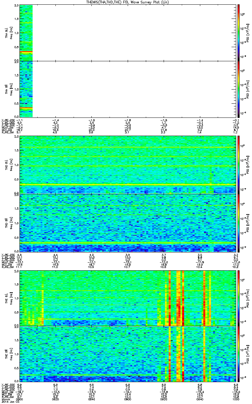The image size is (252, 404).
Task: Click the 0800 time tick label
Action: (19, 399)
